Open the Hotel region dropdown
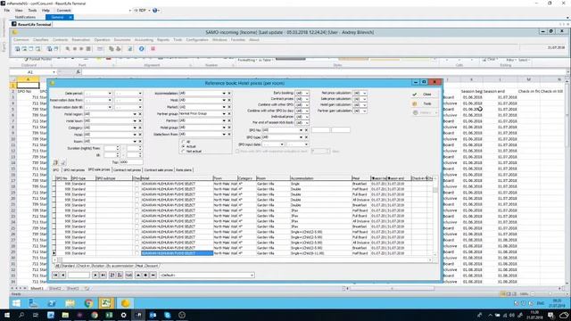Screen dimensions: 571x321 click(135, 114)
